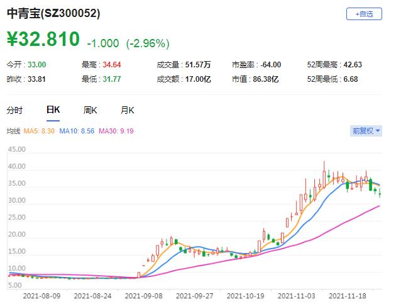Screen dimensions: 396x304
Task: Click the 最高 value 34.64
Action: click(x=112, y=65)
